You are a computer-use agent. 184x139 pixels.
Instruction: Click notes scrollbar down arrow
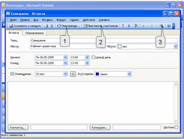[x=176, y=121]
